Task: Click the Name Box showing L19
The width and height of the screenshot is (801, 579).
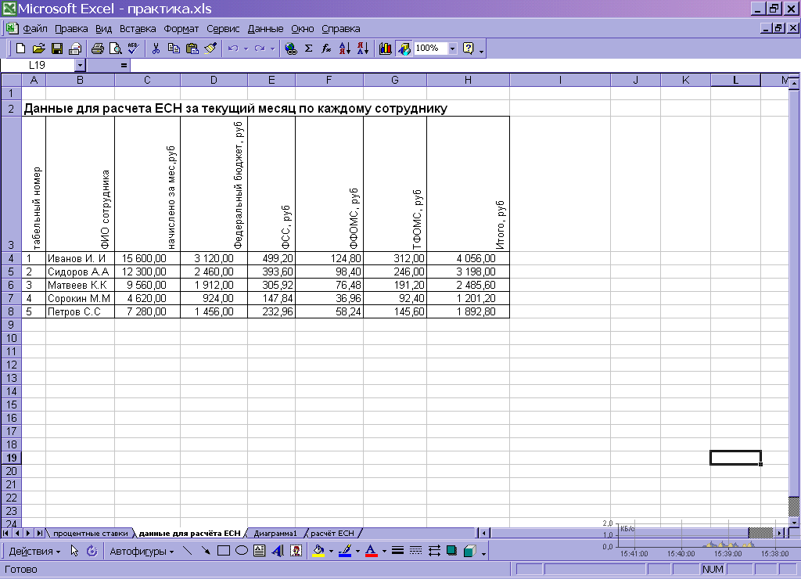Action: [x=38, y=65]
